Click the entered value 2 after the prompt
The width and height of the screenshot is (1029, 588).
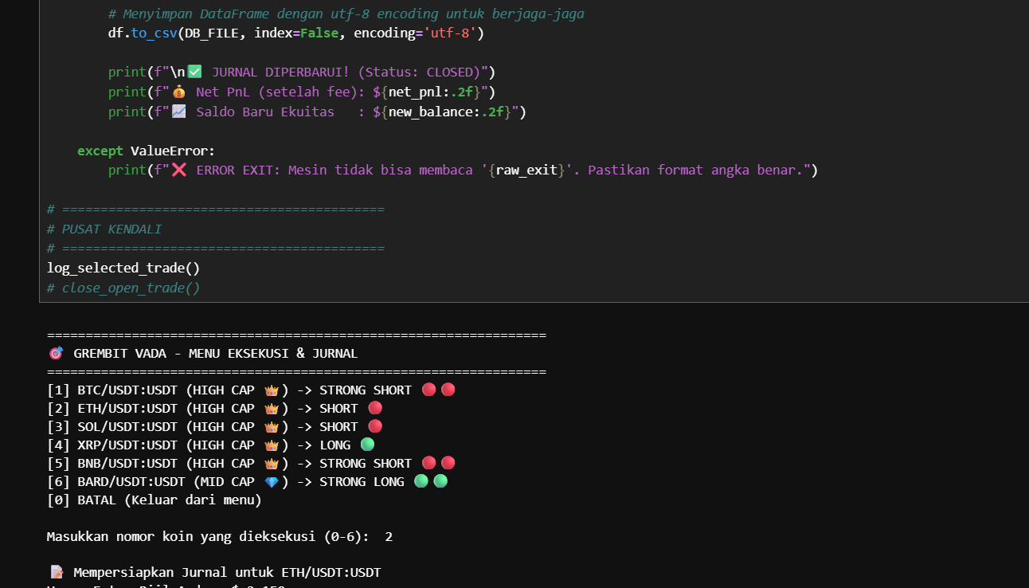389,537
